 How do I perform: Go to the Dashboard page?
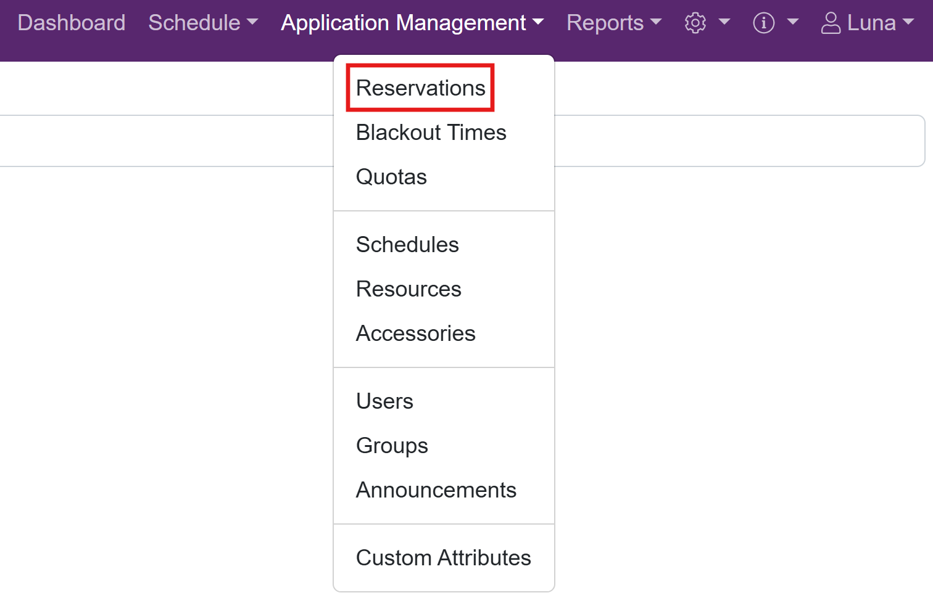click(72, 23)
